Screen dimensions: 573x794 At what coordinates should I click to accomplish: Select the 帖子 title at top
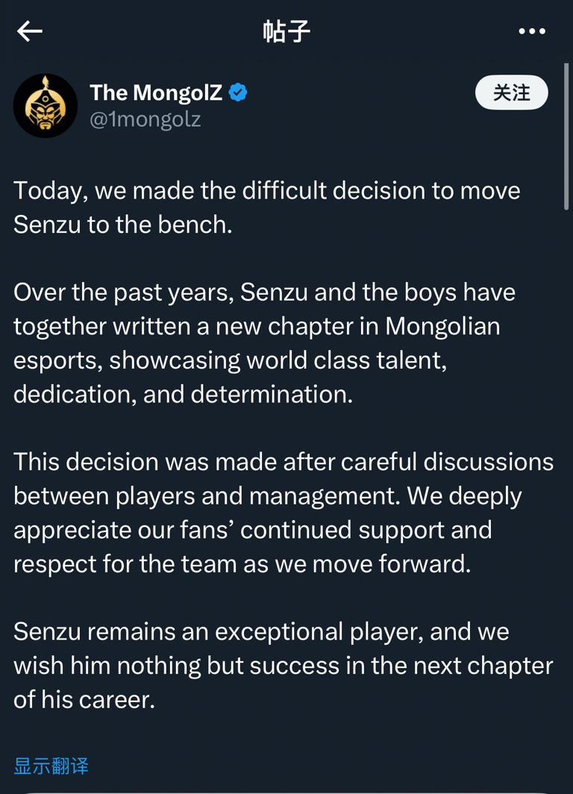click(286, 31)
